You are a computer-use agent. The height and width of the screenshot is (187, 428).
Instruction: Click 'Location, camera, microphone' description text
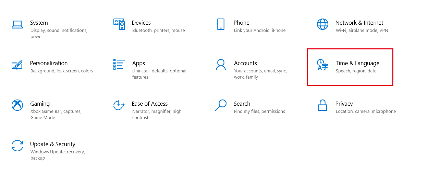366,112
